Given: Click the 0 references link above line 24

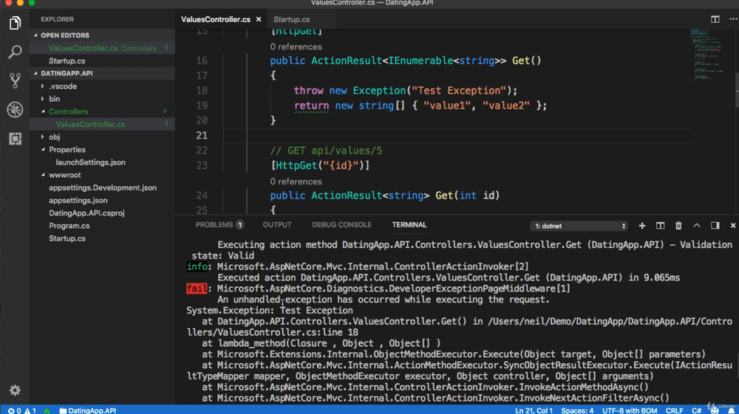Looking at the screenshot, I should (x=296, y=182).
